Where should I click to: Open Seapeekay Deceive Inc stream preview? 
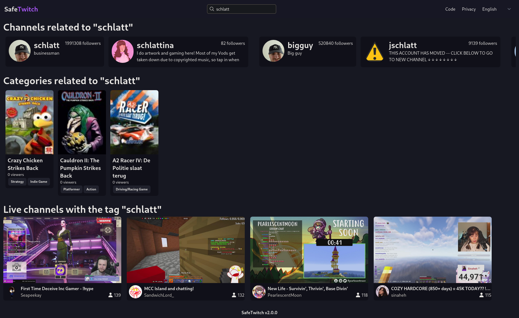coord(62,250)
